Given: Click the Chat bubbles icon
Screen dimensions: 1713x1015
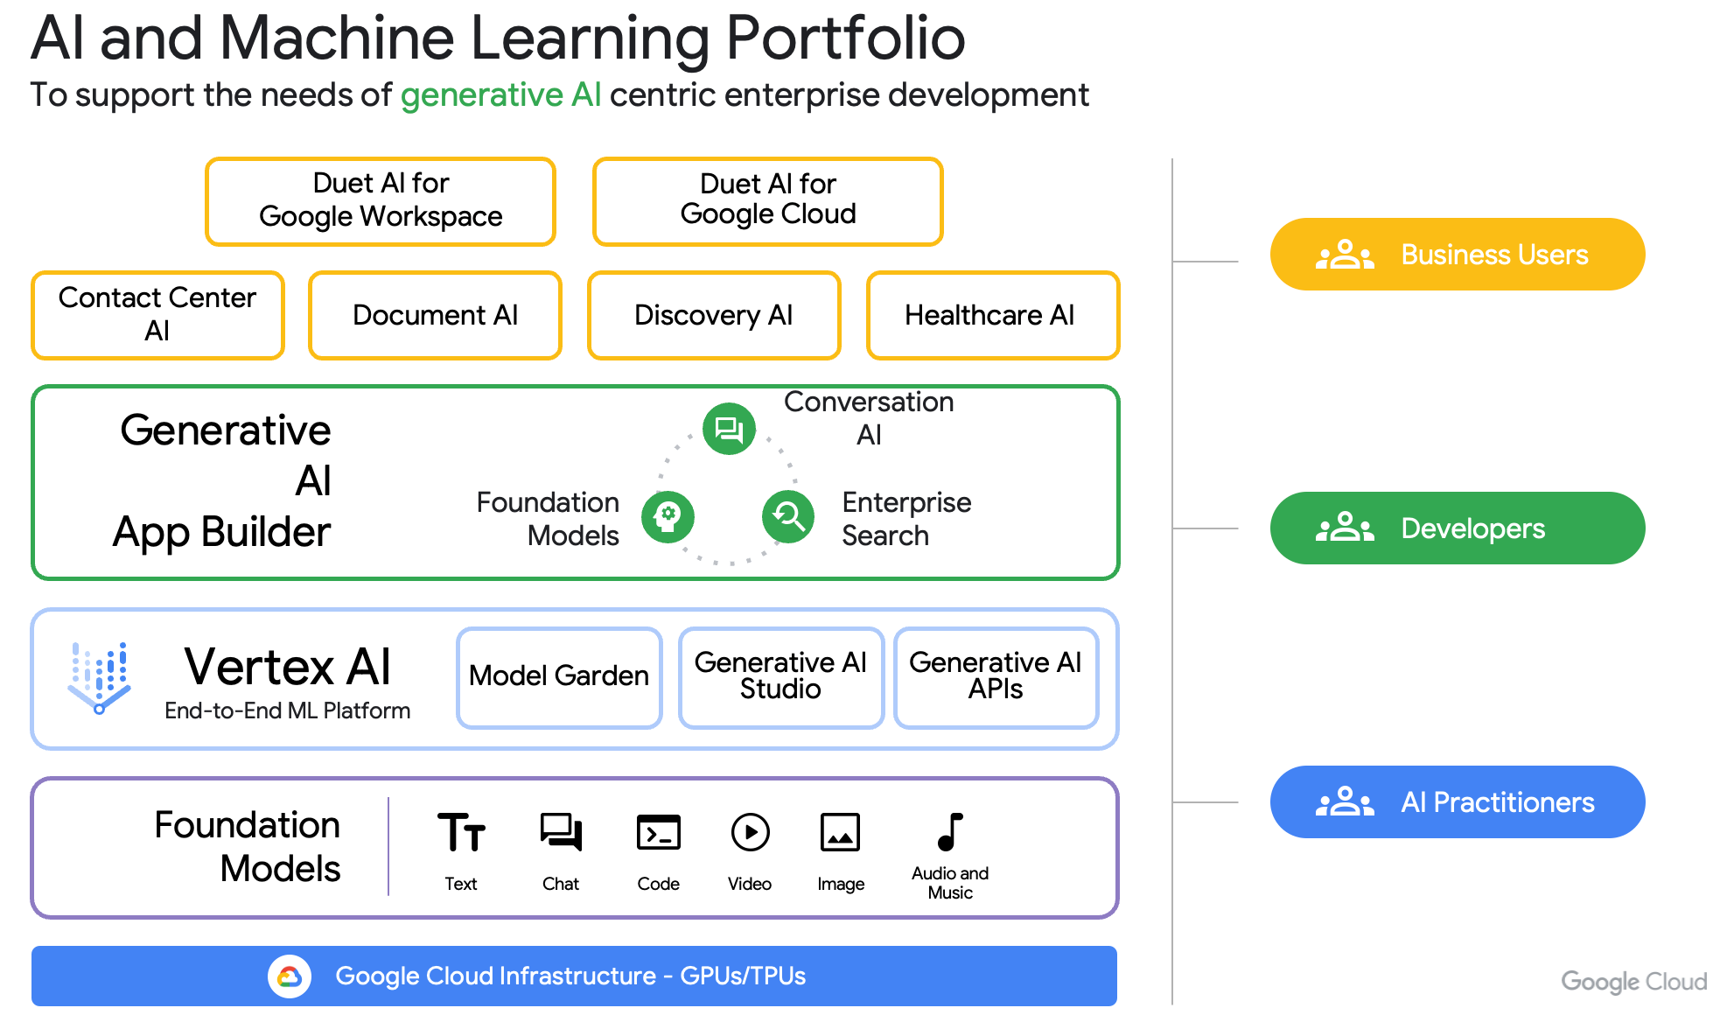Looking at the screenshot, I should 561,831.
